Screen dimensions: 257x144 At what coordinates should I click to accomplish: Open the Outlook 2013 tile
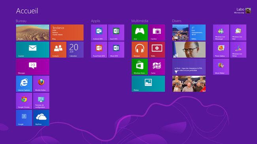tap(99, 32)
